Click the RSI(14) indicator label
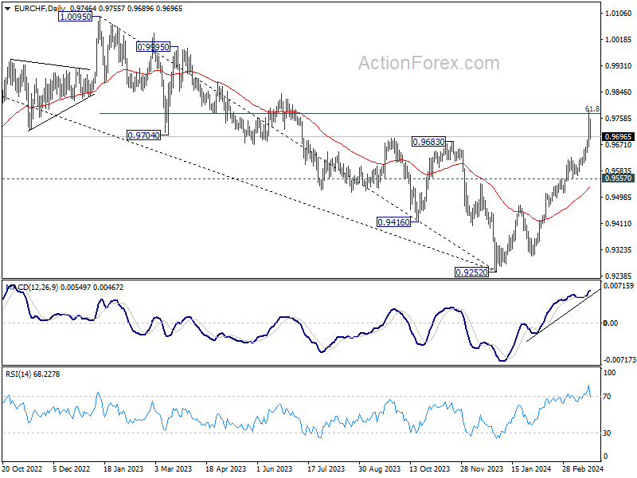 18,374
